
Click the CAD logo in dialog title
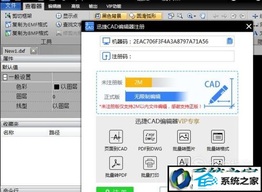point(89,26)
